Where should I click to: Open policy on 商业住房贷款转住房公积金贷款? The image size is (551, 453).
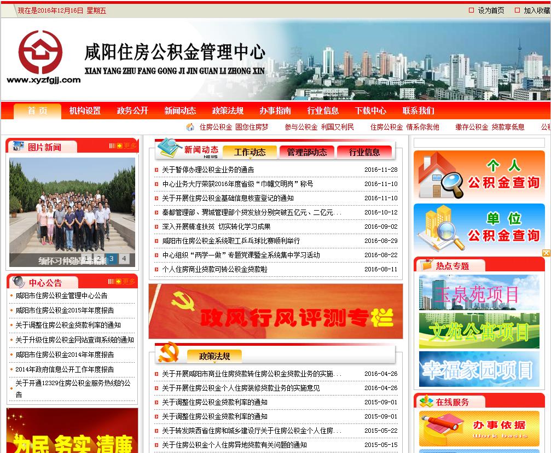click(252, 374)
